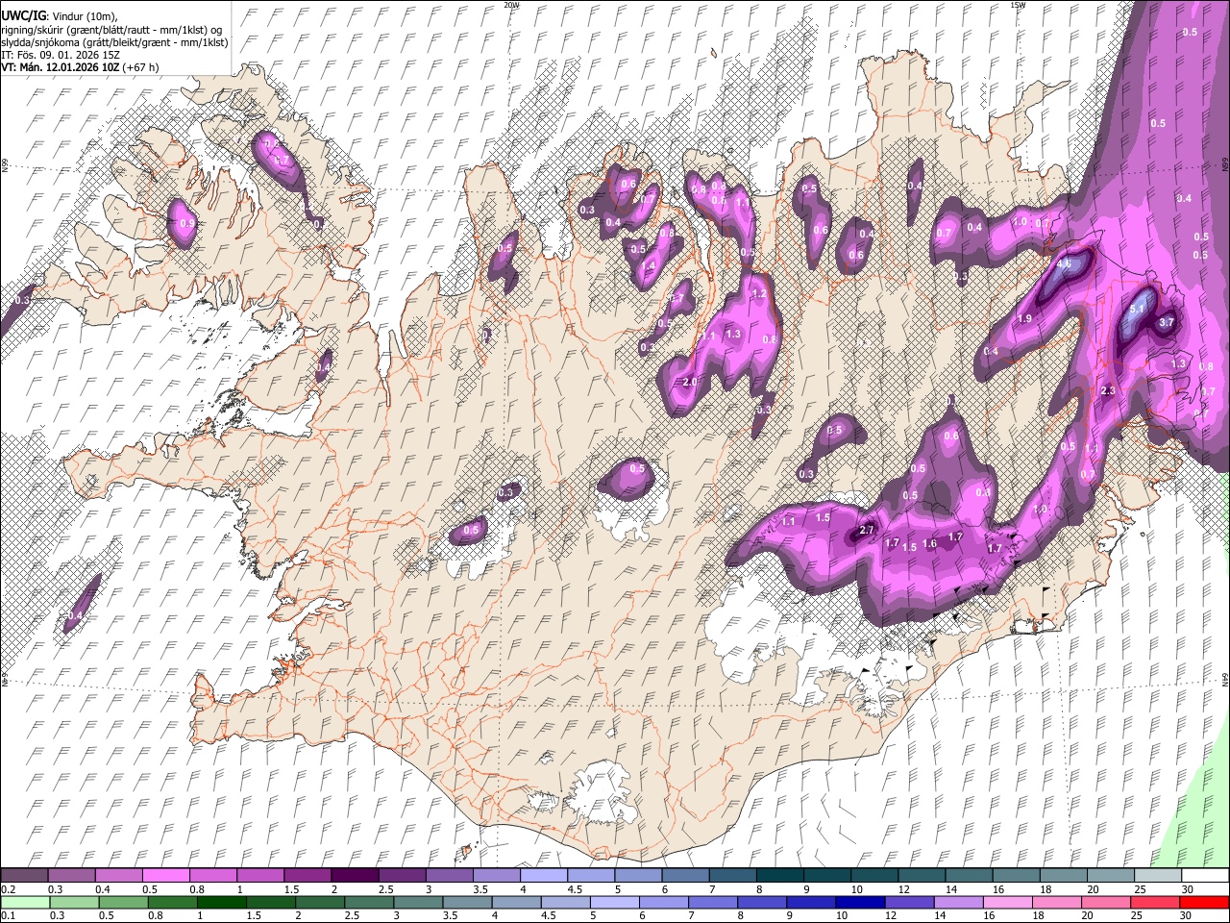Select the IT: Fös. 09. 01. 2026 15Z line

pos(61,55)
